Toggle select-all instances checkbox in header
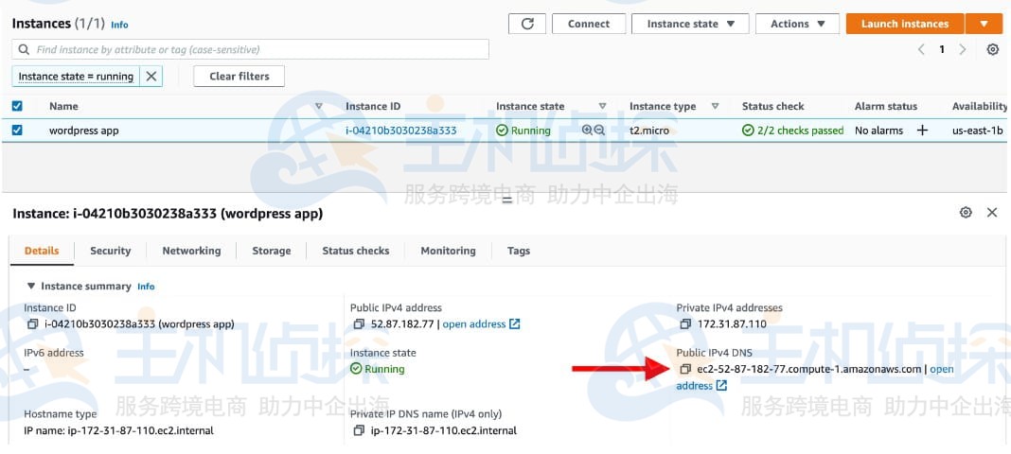 [17, 106]
